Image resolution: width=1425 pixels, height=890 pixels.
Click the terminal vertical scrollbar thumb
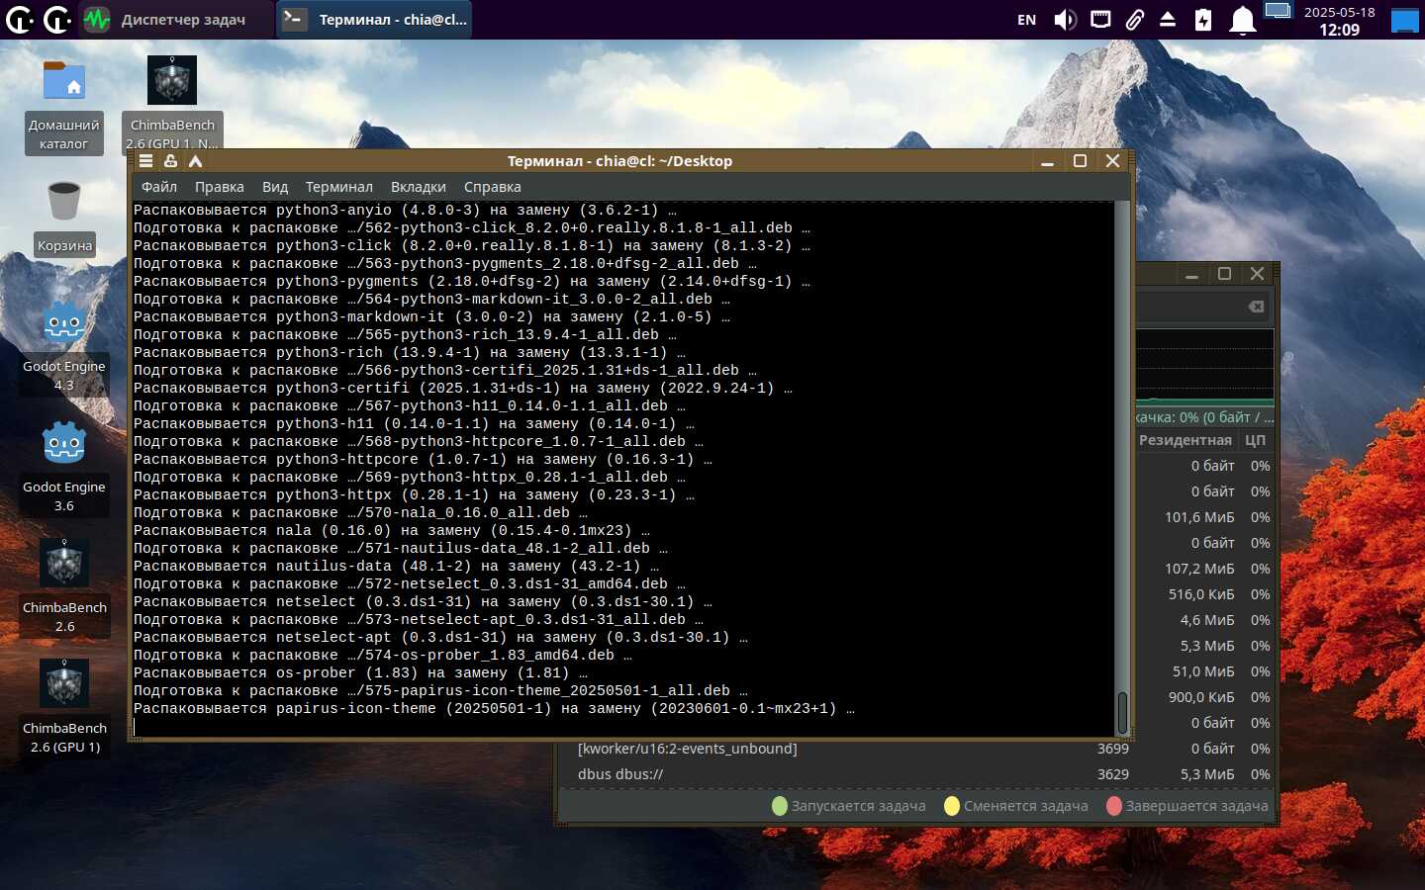(1122, 713)
